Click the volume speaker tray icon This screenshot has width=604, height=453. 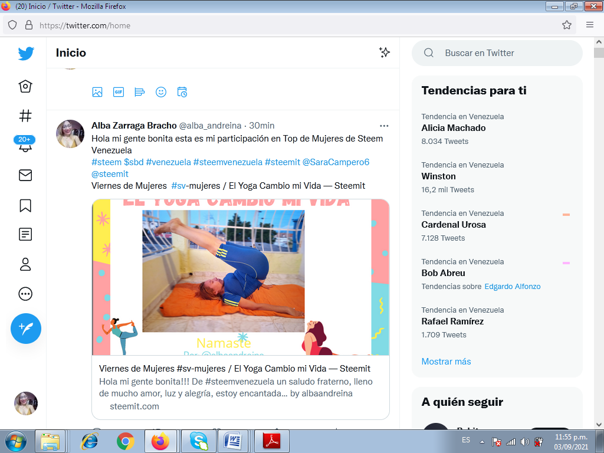524,442
